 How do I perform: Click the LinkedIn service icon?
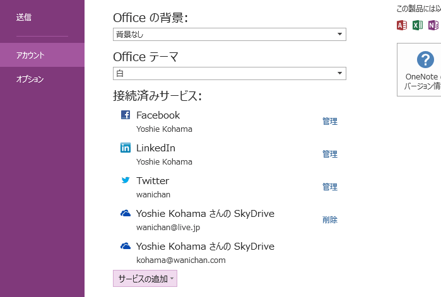coord(126,148)
